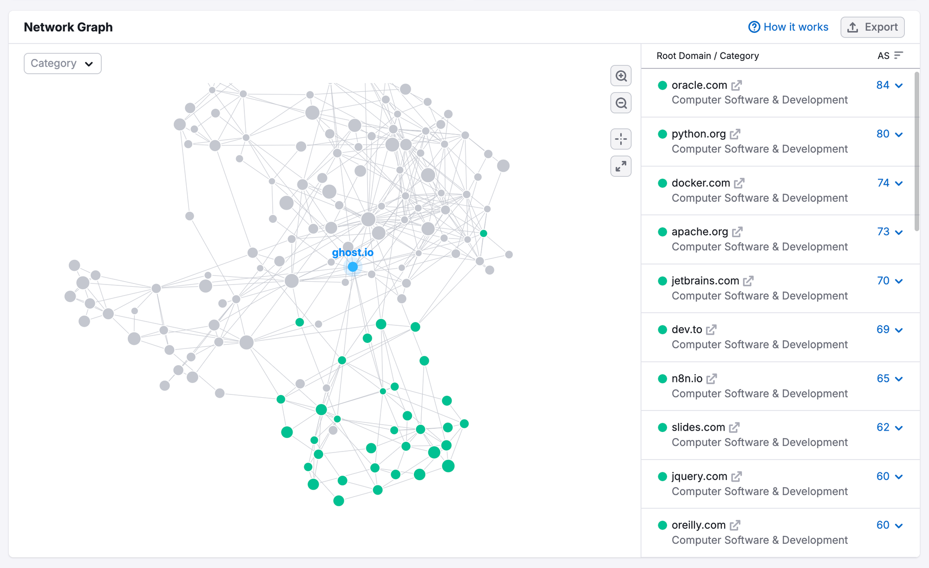Open the dev.to external link icon
This screenshot has width=929, height=568.
pyautogui.click(x=711, y=329)
